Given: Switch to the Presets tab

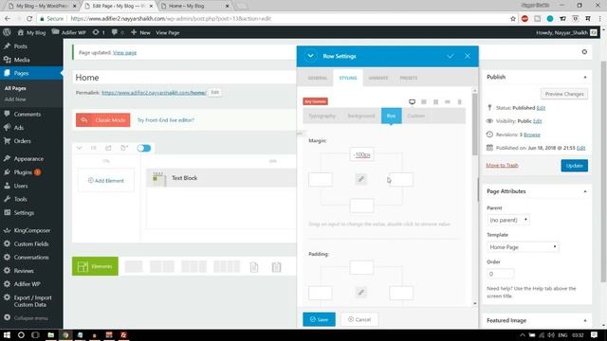Looking at the screenshot, I should [409, 78].
